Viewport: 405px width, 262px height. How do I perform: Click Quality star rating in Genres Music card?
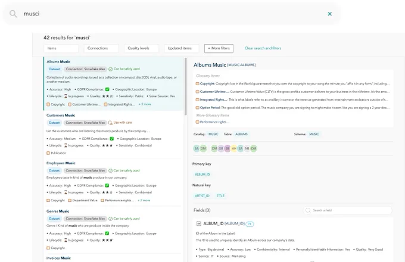[x=107, y=241]
